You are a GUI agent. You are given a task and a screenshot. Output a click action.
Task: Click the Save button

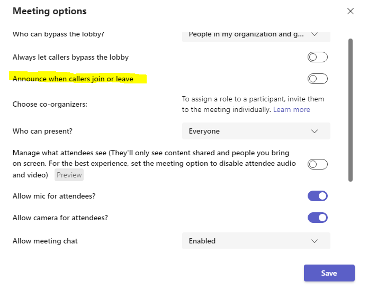(x=329, y=273)
